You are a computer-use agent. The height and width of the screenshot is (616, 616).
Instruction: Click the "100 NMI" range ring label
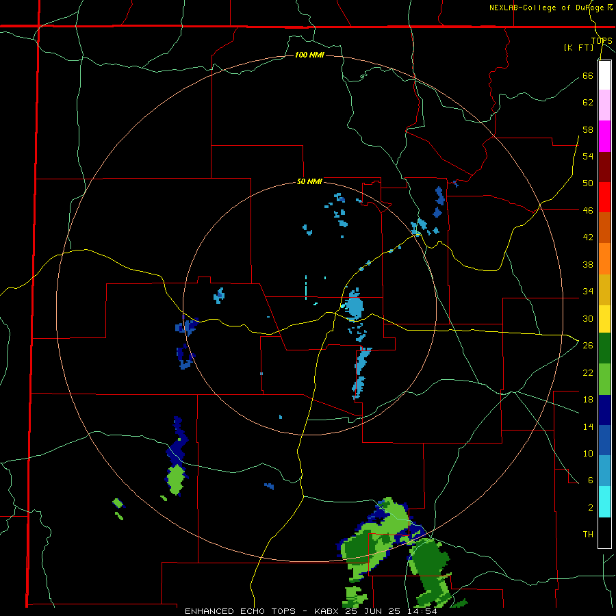pyautogui.click(x=309, y=55)
